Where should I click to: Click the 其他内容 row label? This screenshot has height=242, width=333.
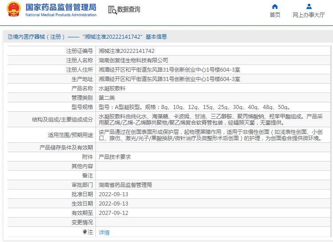tap(82, 166)
